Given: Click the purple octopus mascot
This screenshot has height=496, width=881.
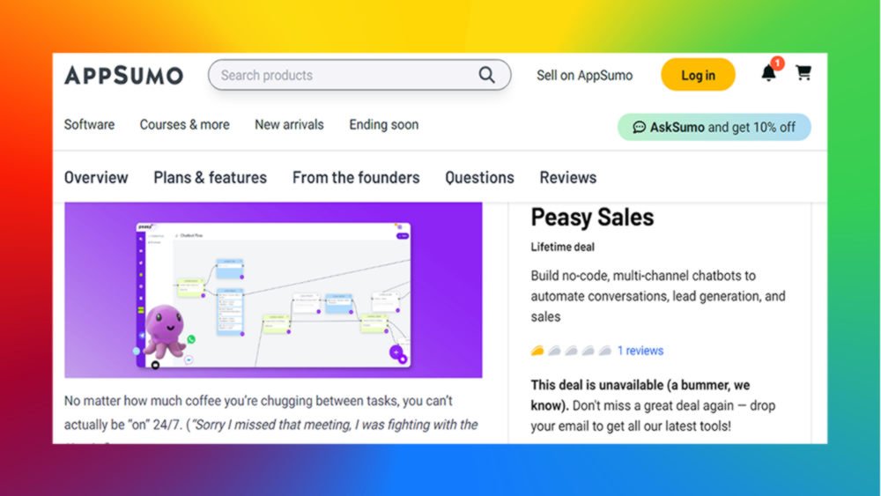Looking at the screenshot, I should (164, 331).
